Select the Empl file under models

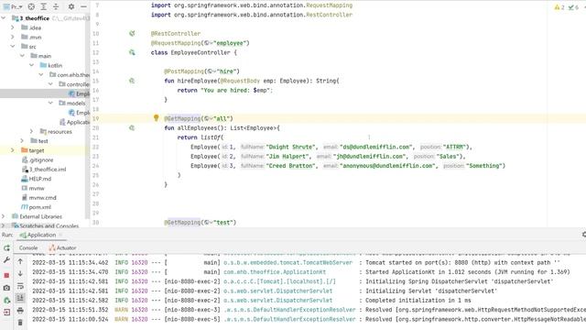point(79,112)
